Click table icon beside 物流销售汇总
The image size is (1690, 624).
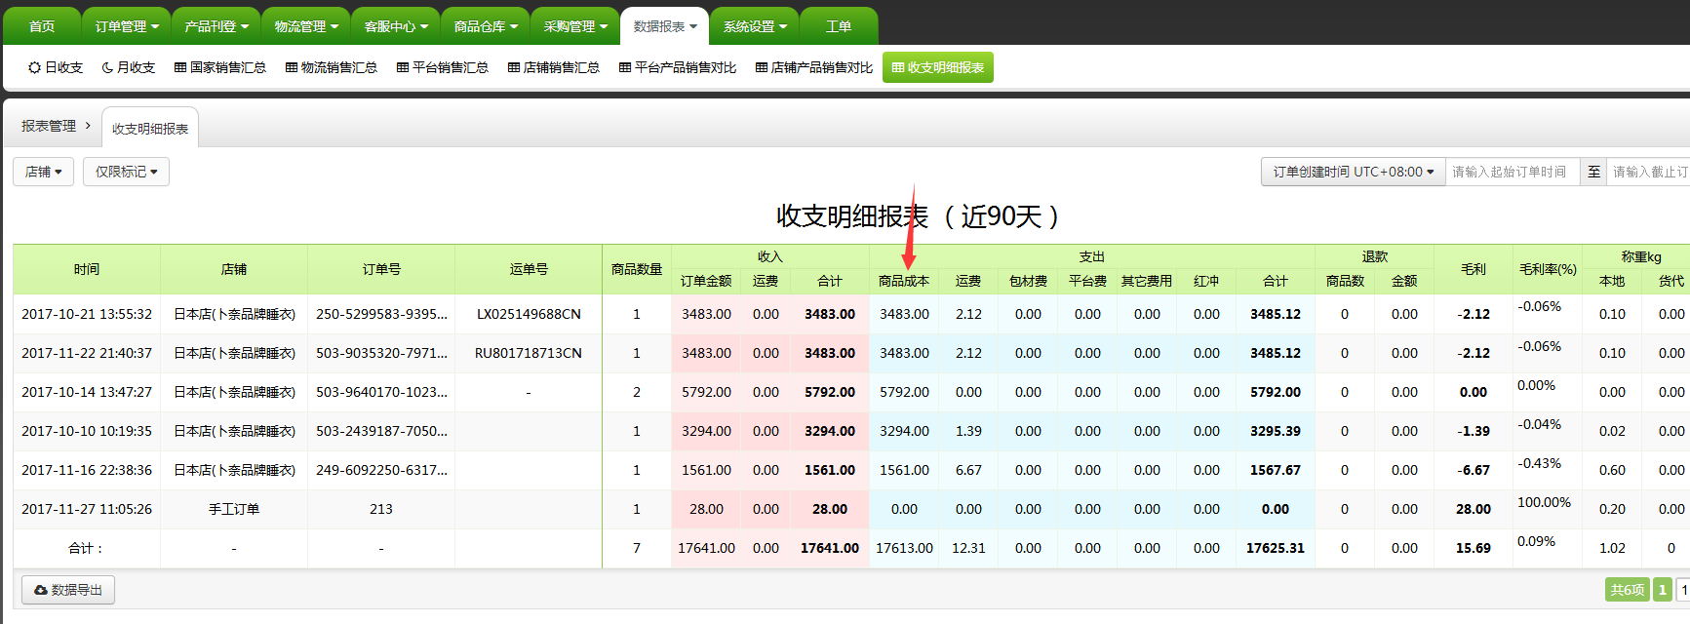click(x=292, y=67)
